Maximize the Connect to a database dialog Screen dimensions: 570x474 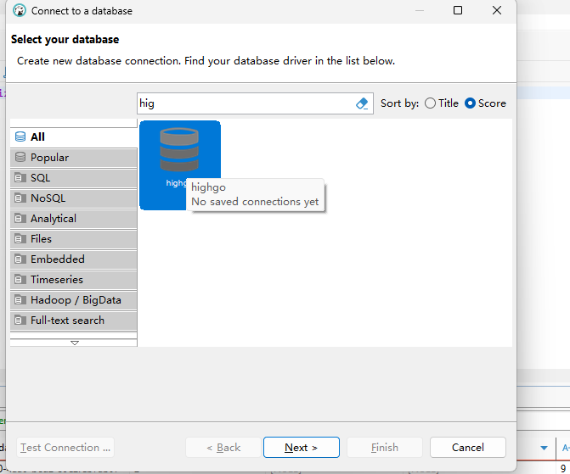(458, 10)
